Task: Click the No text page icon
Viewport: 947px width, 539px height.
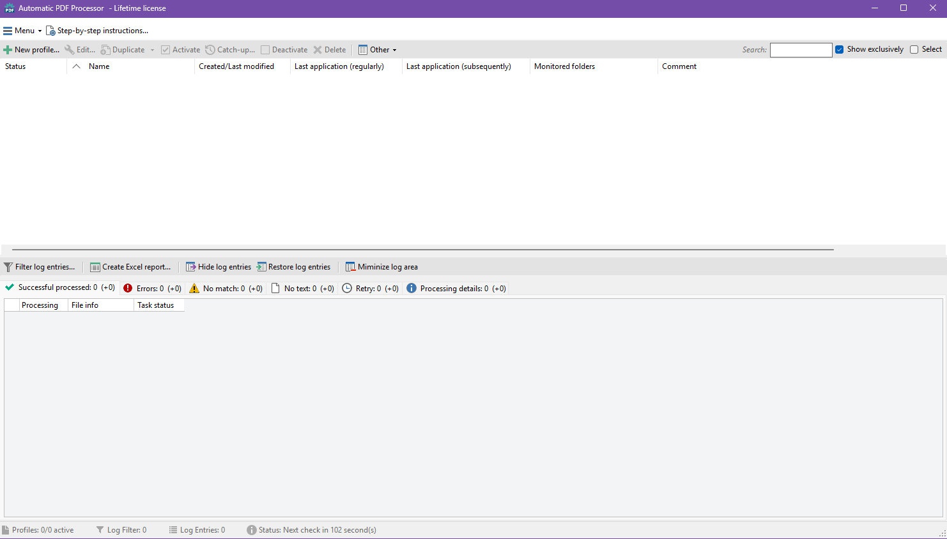Action: (x=275, y=288)
